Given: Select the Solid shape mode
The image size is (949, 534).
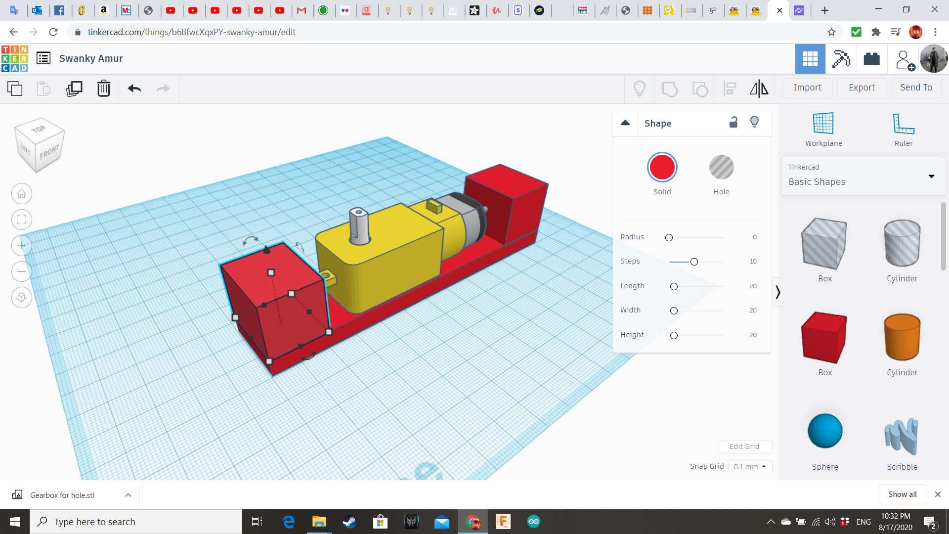Looking at the screenshot, I should (662, 168).
